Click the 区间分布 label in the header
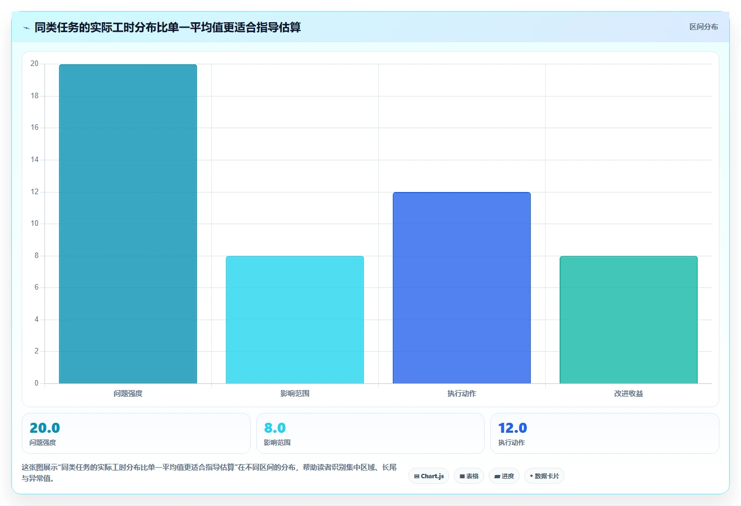 pos(703,27)
